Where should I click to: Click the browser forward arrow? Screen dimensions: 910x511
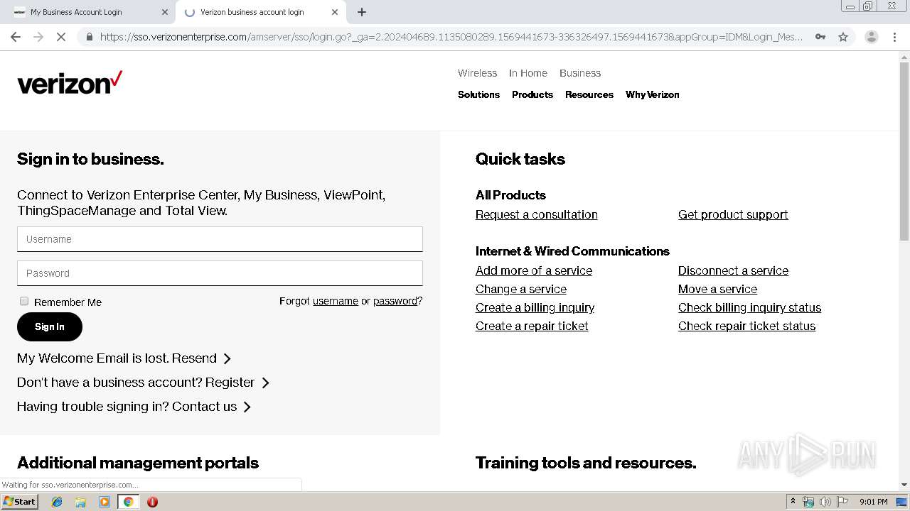38,37
